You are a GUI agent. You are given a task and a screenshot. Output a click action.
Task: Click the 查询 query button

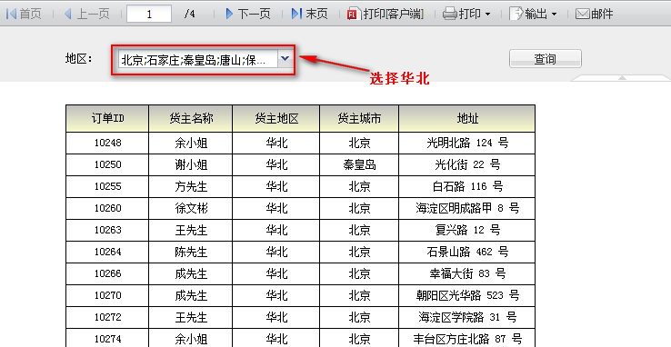tap(546, 59)
